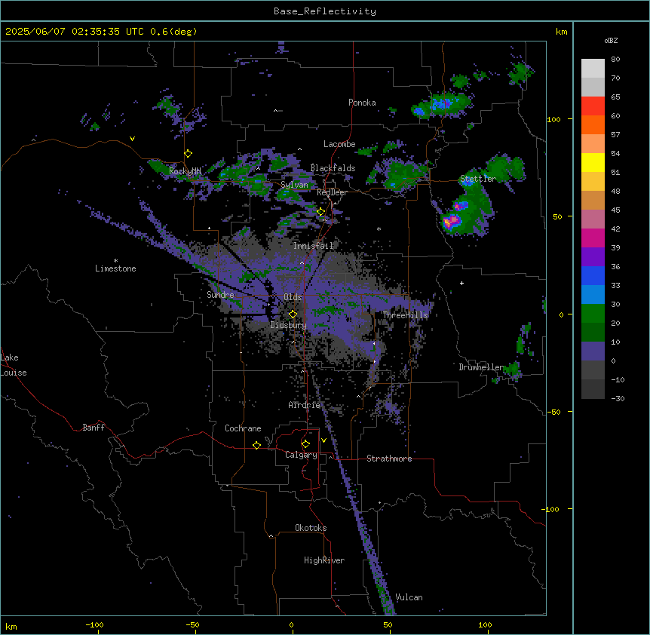The height and width of the screenshot is (635, 650).
Task: Click the magenta 42 dBZ legend swatch
Action: click(593, 238)
